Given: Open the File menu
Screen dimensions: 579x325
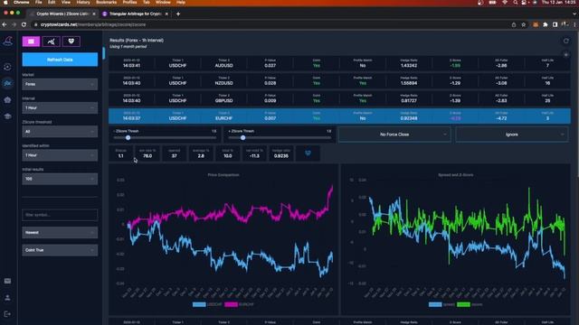Looking at the screenshot, I should click(38, 2).
